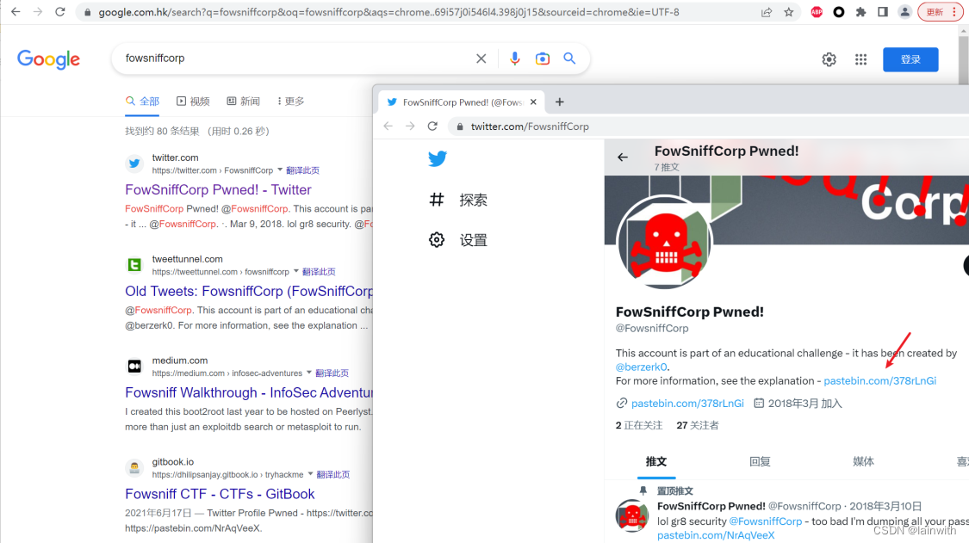This screenshot has width=969, height=543.
Task: Translate the medium.com result page
Action: (x=332, y=373)
